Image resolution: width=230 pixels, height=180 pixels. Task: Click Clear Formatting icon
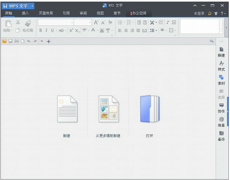tap(110, 22)
